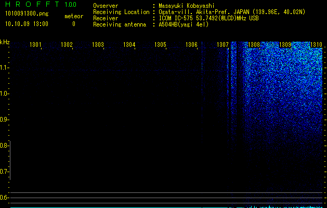Click the Receiving Location field label
Screen dimensions: 327x208
[x=121, y=12]
